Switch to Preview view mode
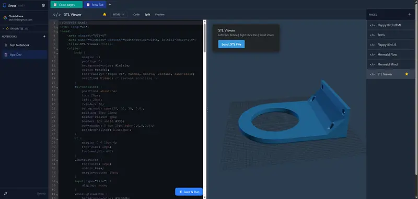The width and height of the screenshot is (418, 199). 160,15
